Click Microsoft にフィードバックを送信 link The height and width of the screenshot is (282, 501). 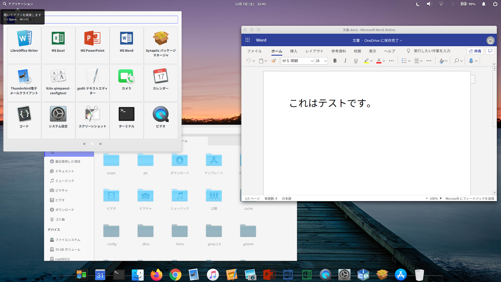470,198
